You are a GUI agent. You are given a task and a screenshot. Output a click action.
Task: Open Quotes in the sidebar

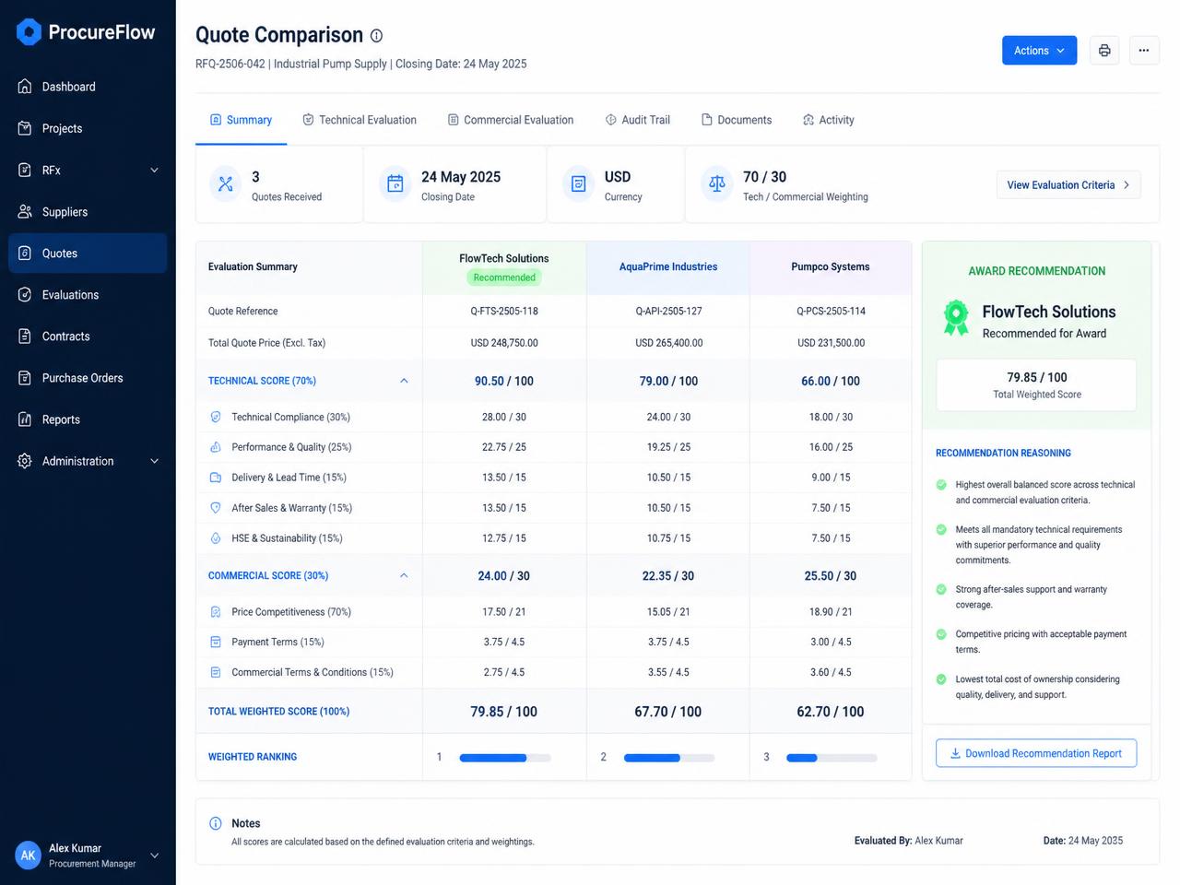coord(88,253)
